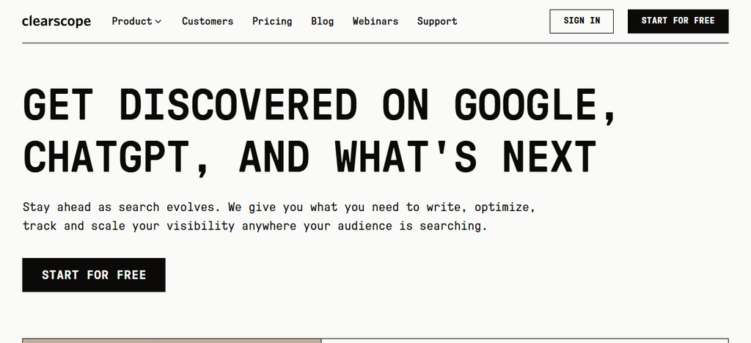Visit the Blog link
Image resolution: width=751 pixels, height=343 pixels.
323,21
